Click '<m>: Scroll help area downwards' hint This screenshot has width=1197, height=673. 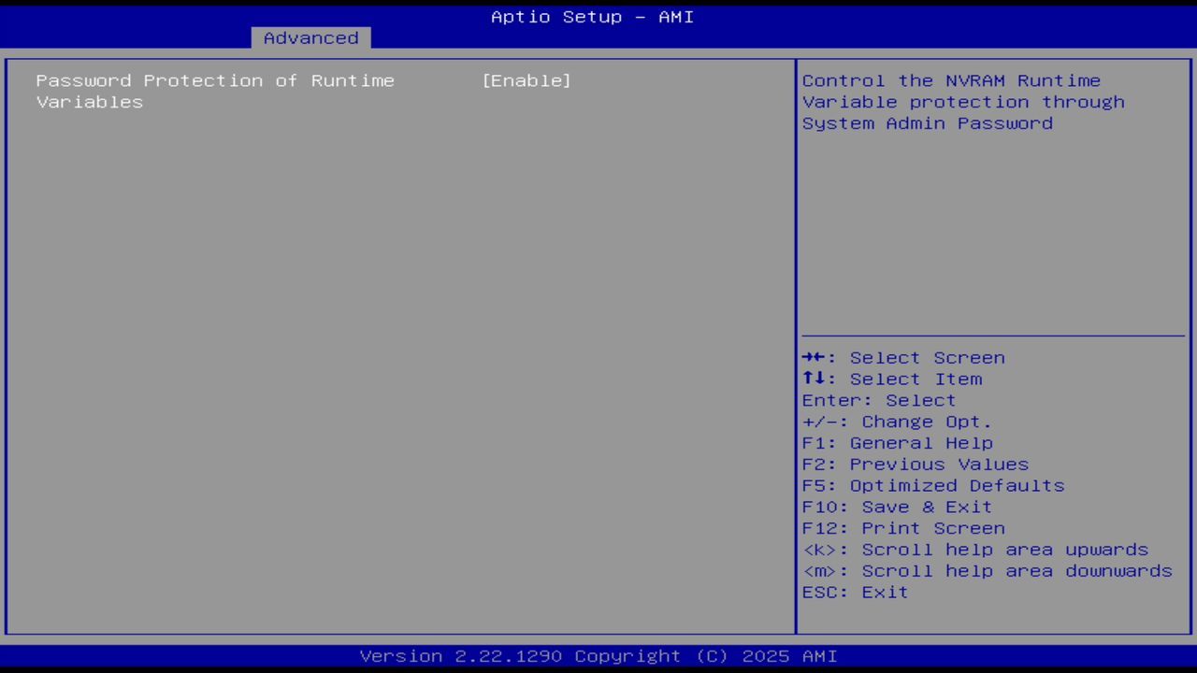988,571
